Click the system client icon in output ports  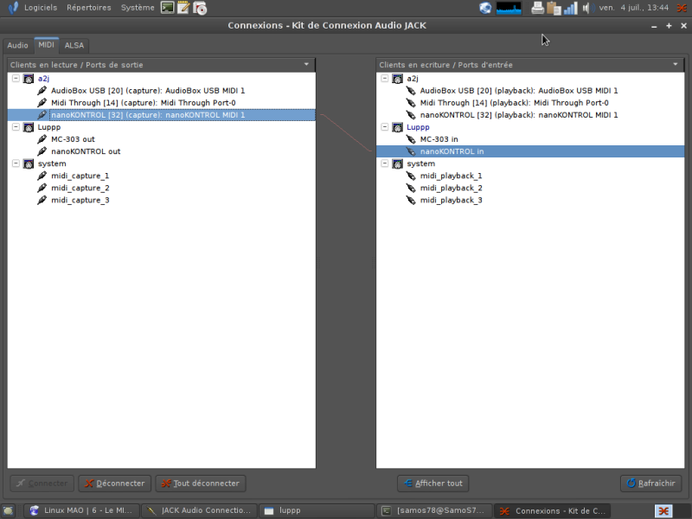point(29,163)
